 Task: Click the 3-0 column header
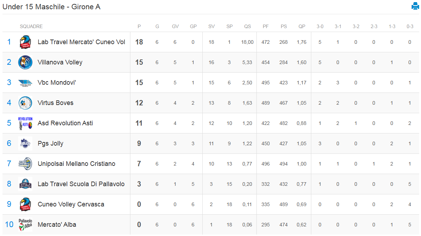[320, 26]
